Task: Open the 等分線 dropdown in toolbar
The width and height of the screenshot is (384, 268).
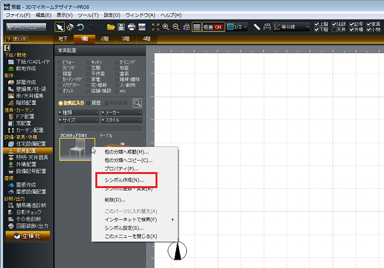Action: pyautogui.click(x=291, y=27)
